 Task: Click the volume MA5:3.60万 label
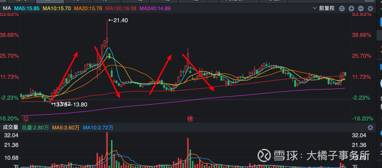[66, 128]
